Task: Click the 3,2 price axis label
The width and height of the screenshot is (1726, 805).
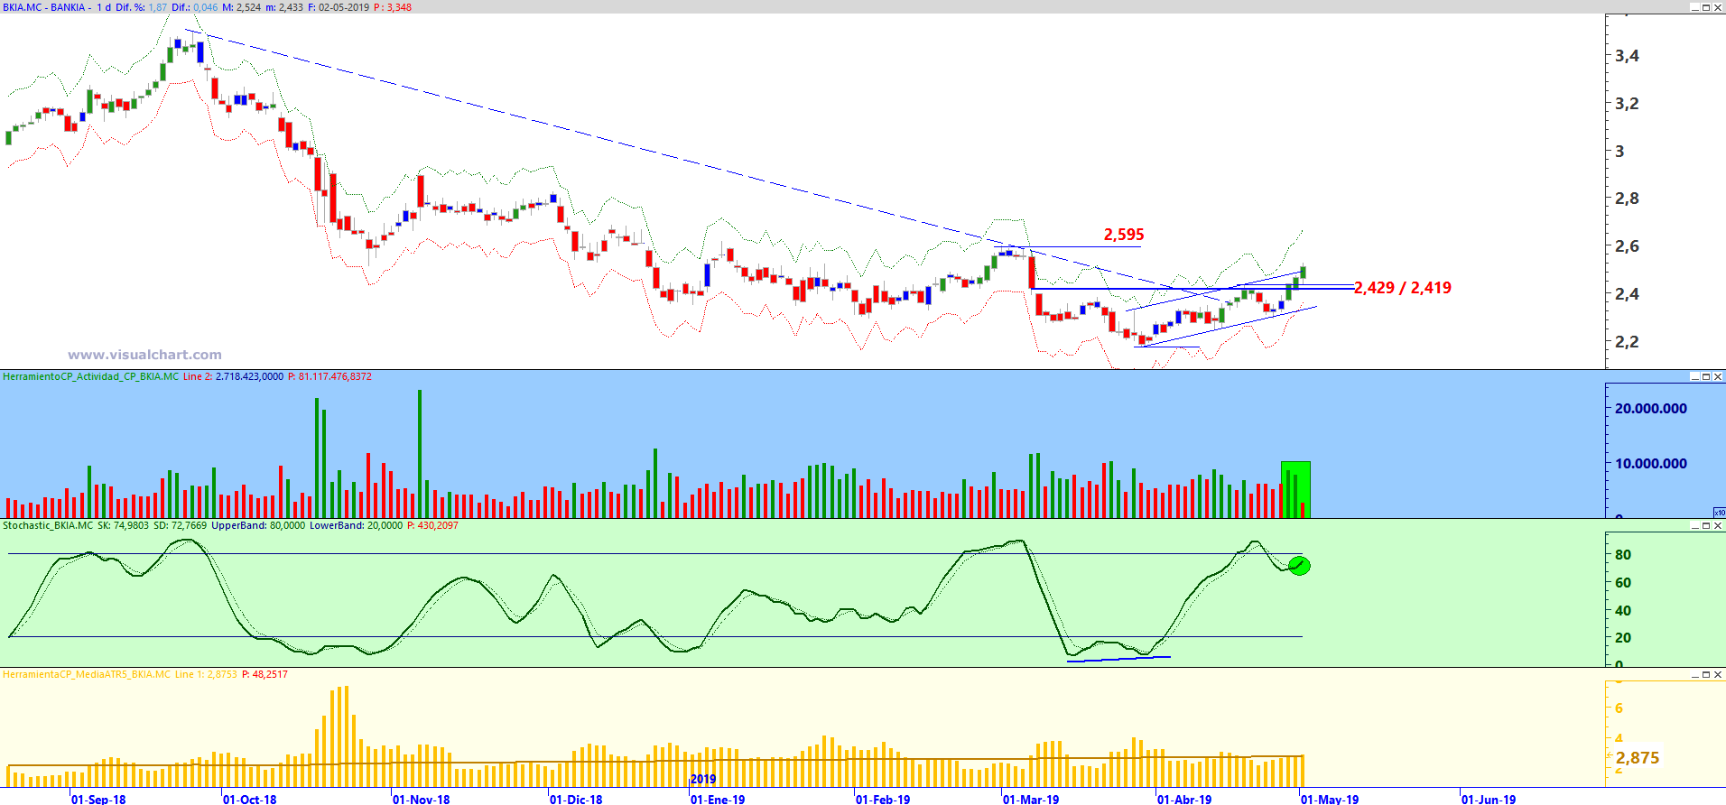Action: click(1628, 104)
